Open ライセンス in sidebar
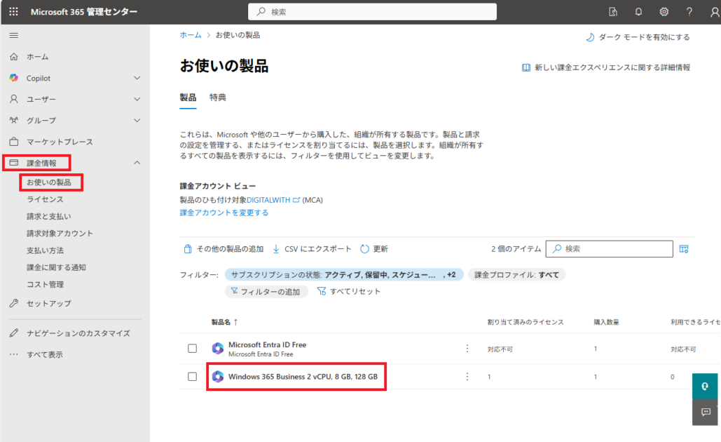 pos(45,199)
